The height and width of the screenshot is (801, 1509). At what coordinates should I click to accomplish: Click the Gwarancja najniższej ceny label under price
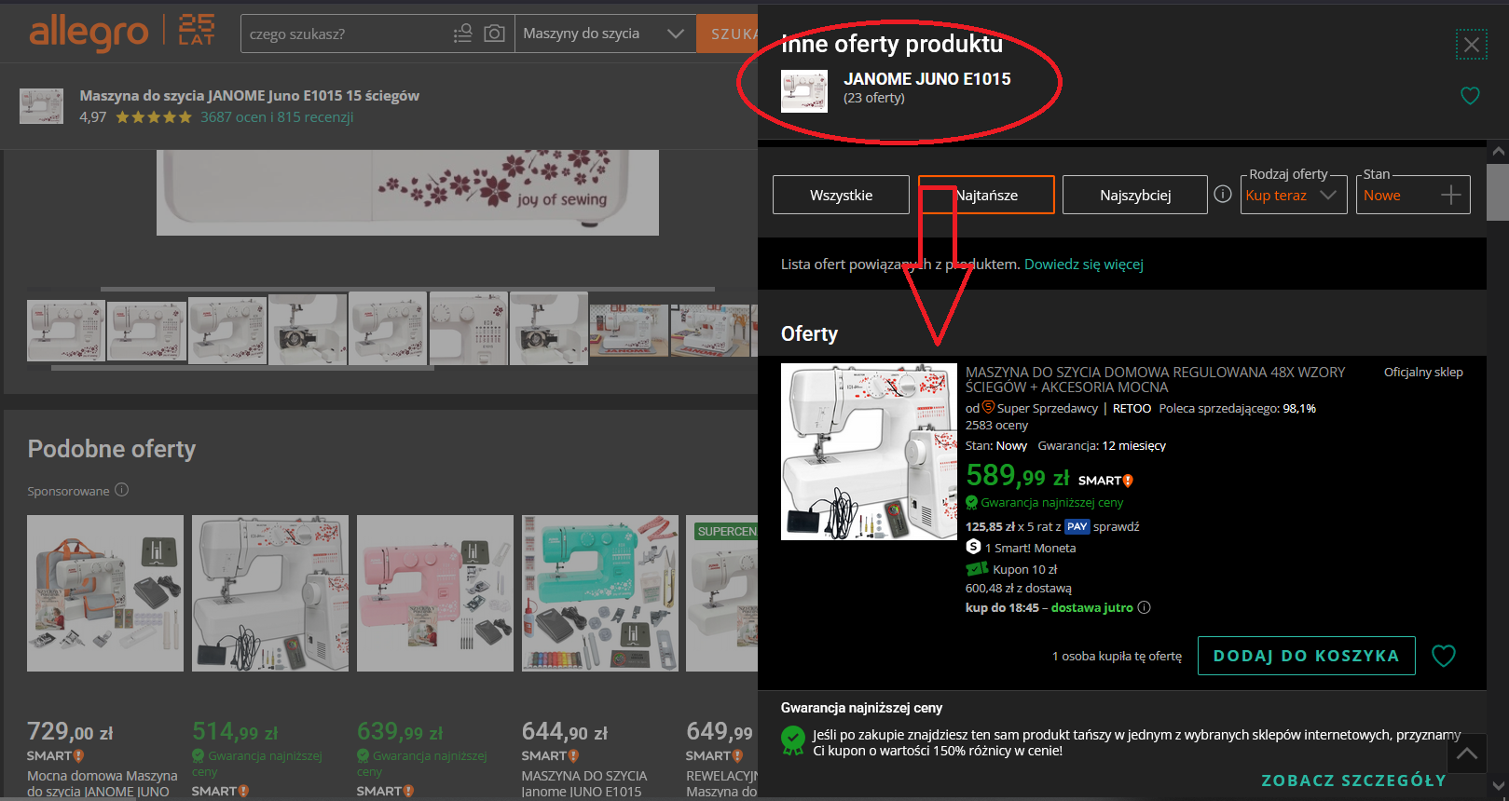click(x=1052, y=502)
